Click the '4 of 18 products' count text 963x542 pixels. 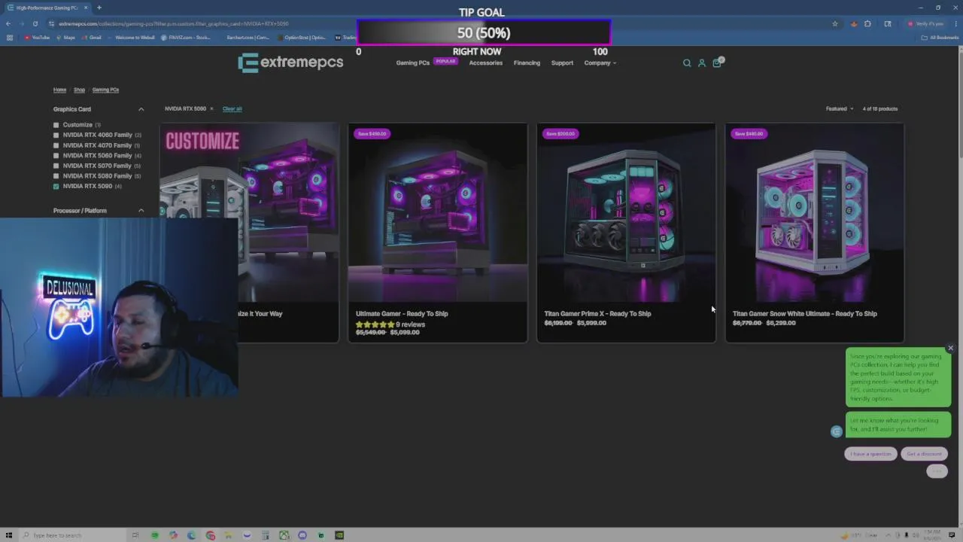pyautogui.click(x=880, y=108)
